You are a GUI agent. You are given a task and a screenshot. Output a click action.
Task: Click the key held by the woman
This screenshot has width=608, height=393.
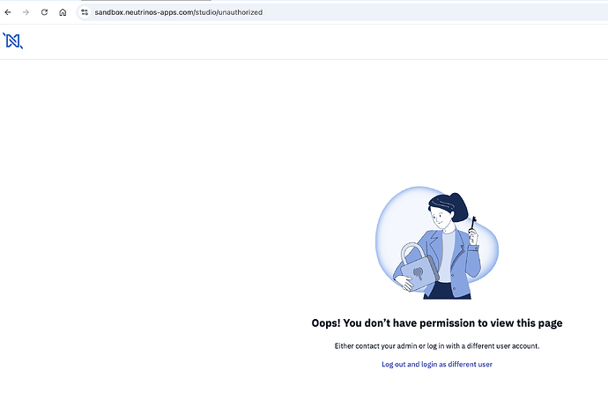coord(473,223)
